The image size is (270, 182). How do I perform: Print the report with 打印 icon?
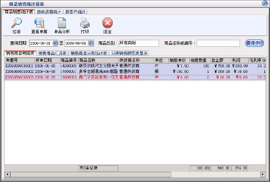tap(85, 25)
